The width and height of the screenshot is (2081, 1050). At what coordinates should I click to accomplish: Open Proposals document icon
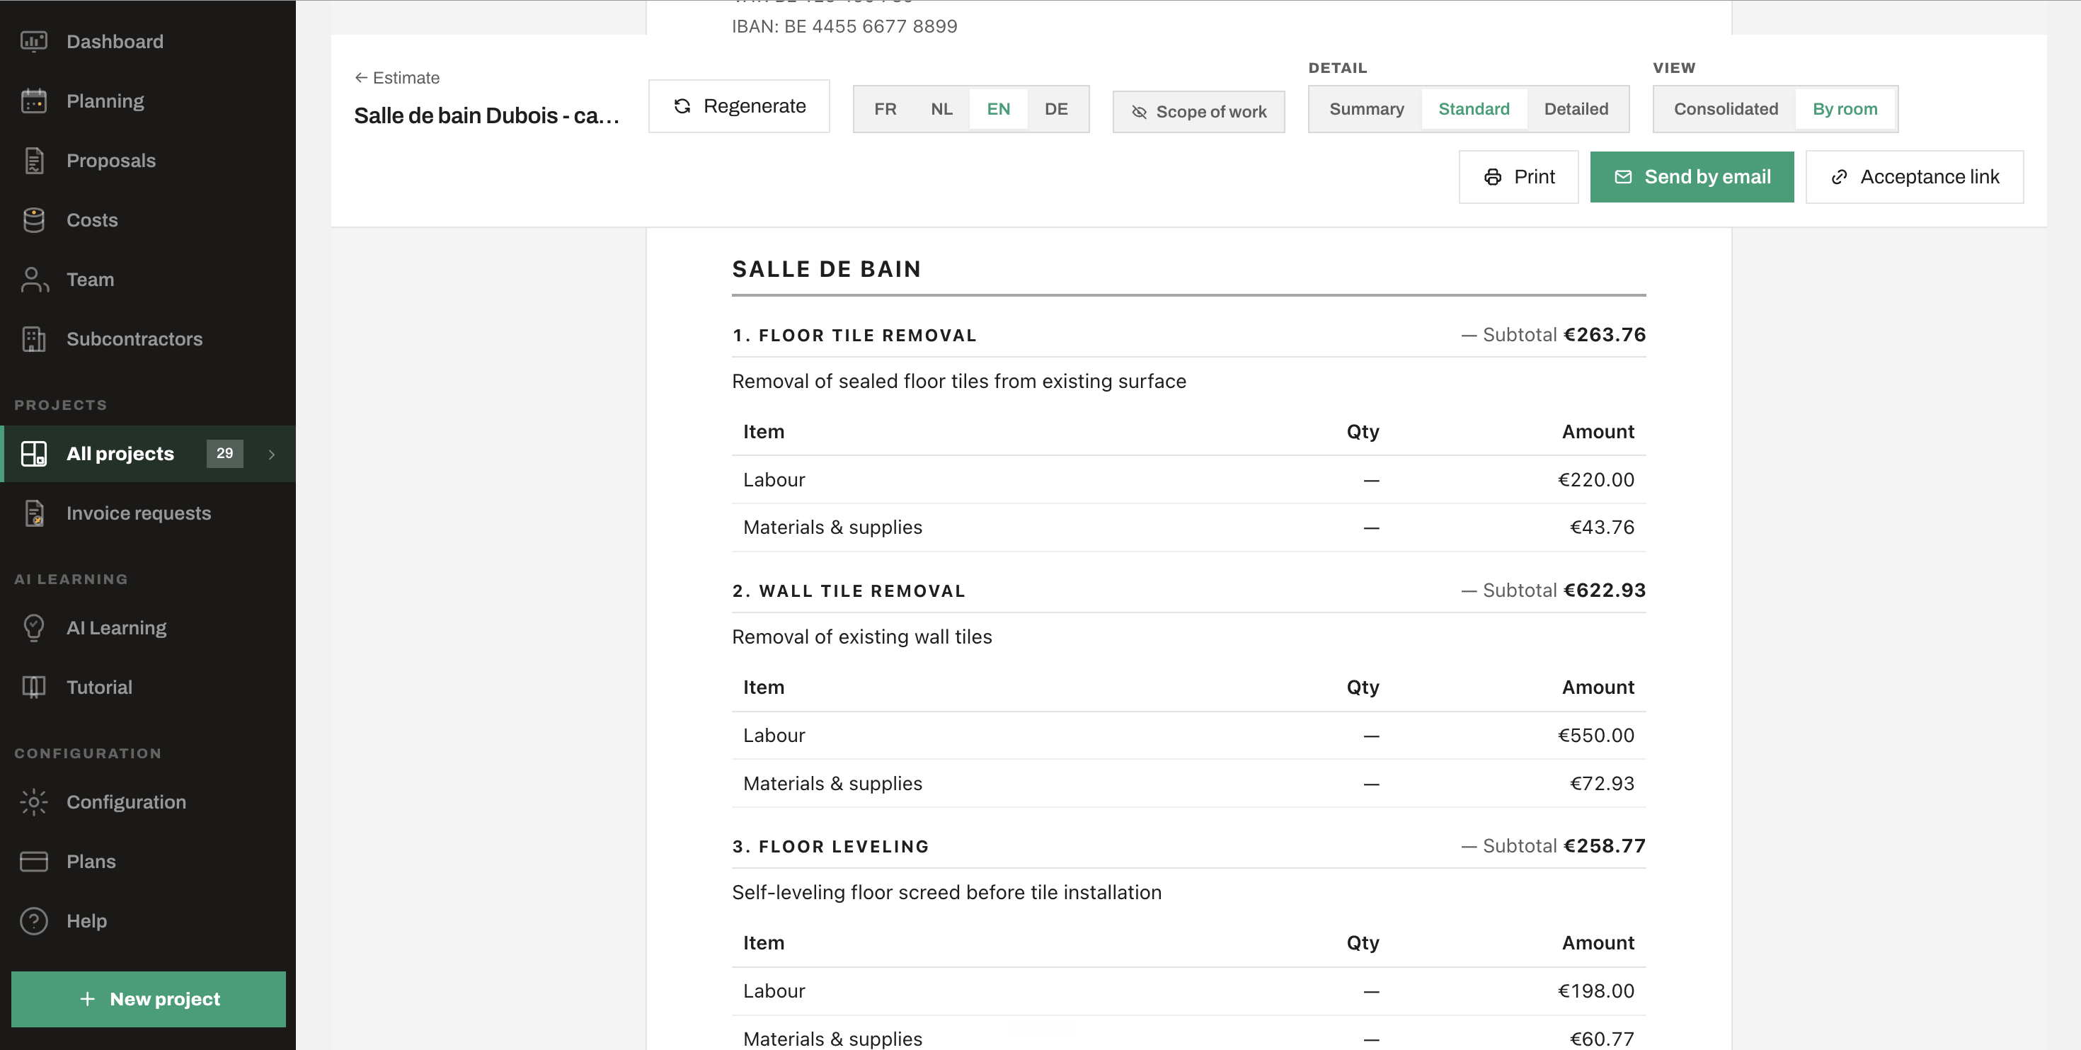point(33,160)
